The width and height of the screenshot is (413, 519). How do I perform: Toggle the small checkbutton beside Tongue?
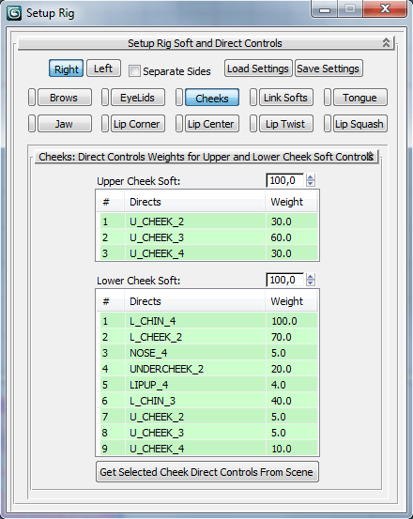pos(328,98)
